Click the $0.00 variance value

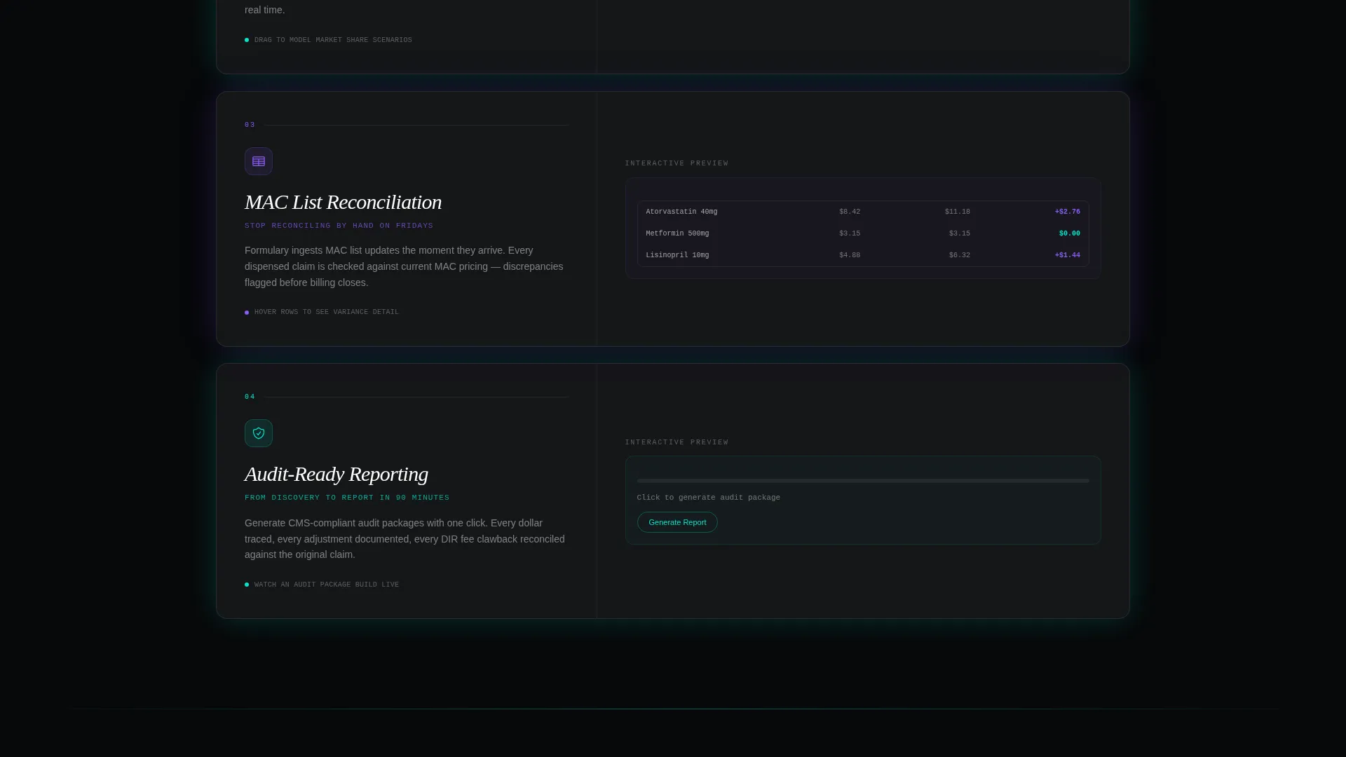tap(1069, 233)
